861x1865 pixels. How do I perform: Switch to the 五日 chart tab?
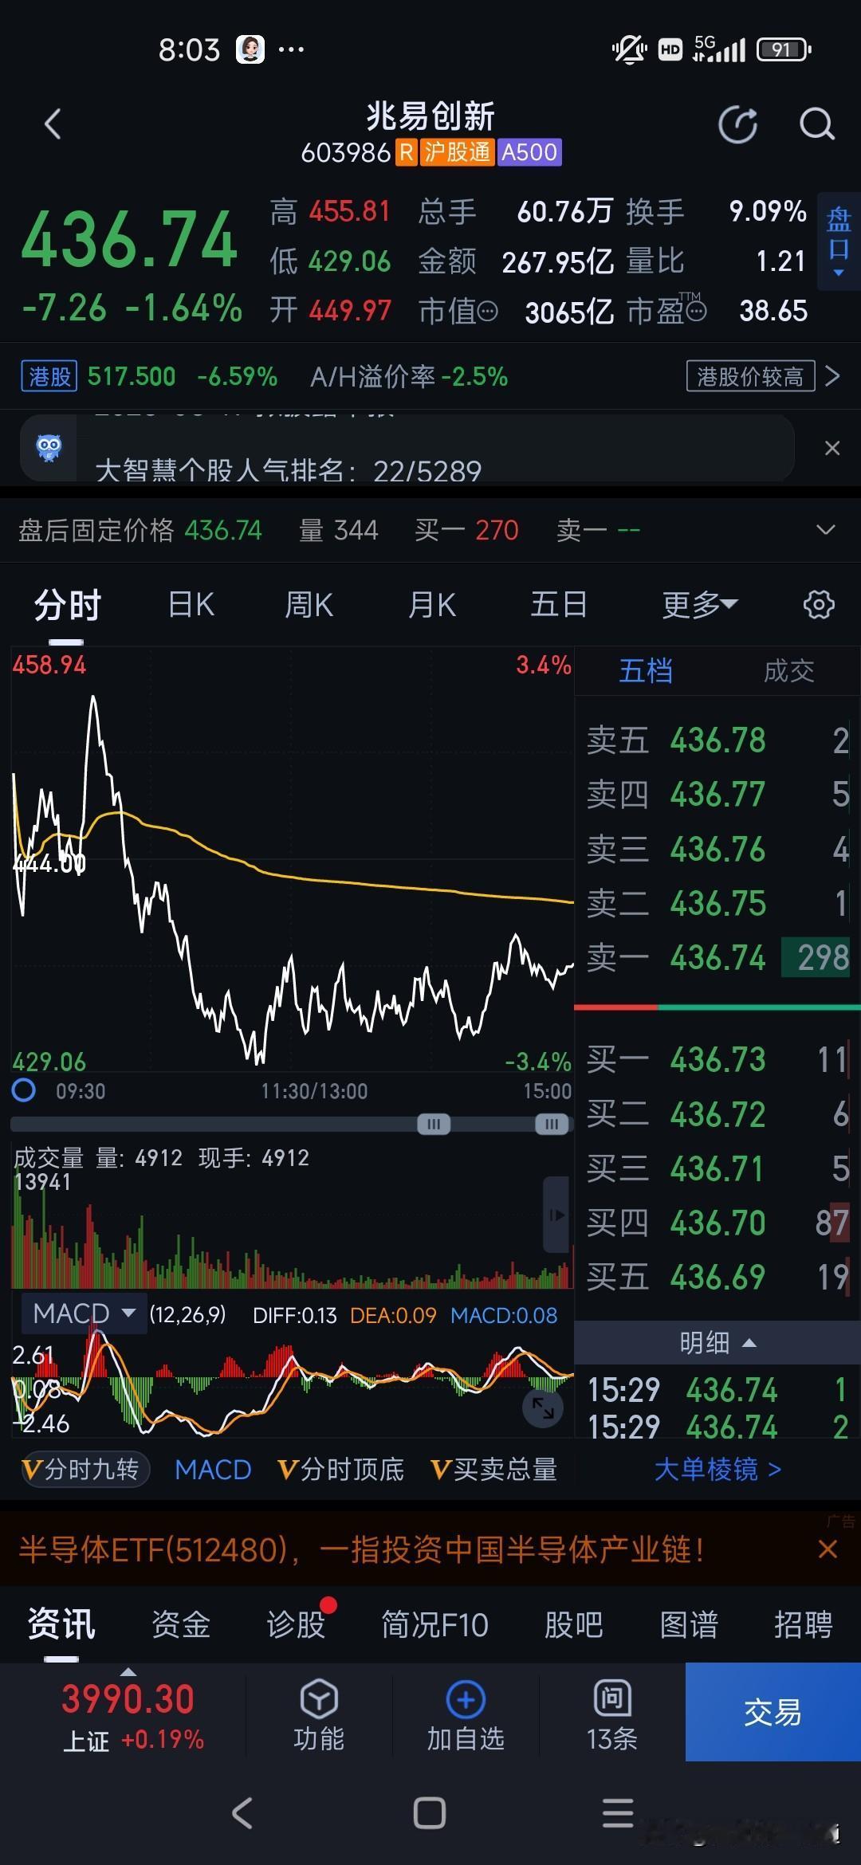click(559, 605)
